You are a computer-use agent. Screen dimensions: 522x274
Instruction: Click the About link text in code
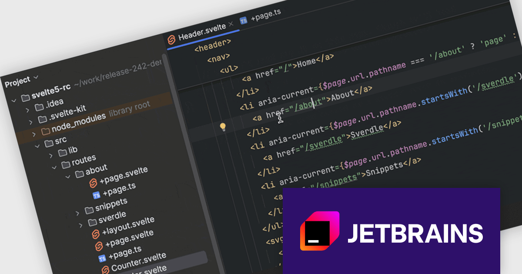[342, 94]
